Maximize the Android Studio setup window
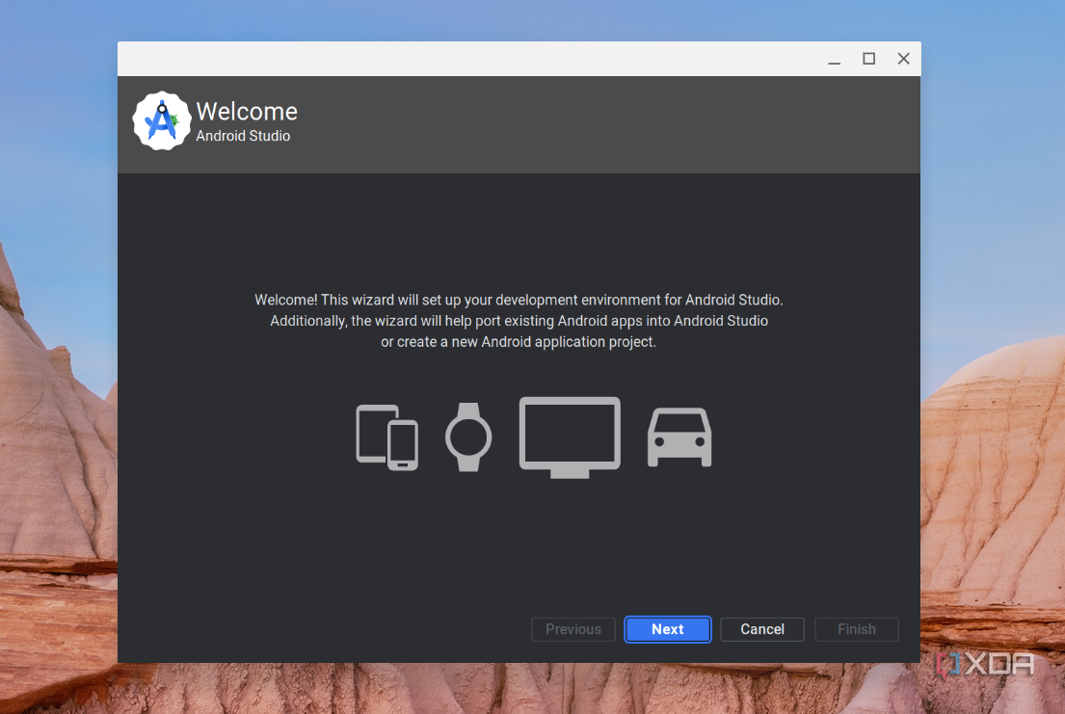 pos(868,59)
